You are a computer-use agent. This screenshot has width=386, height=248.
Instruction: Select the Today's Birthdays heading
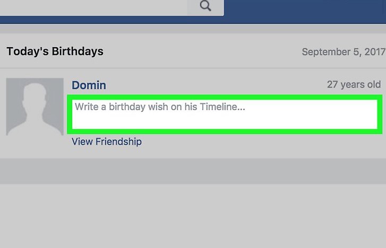(55, 51)
